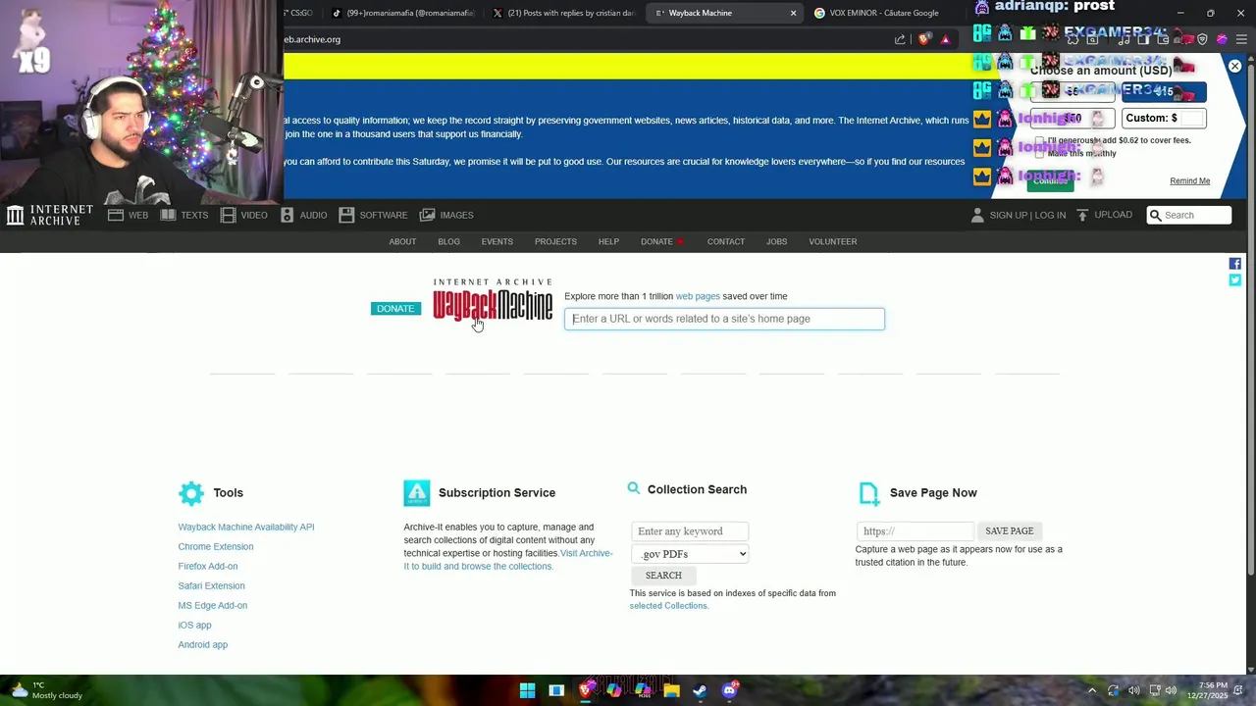Open the VOLUNTEER menu item
This screenshot has width=1256, height=706.
[833, 241]
